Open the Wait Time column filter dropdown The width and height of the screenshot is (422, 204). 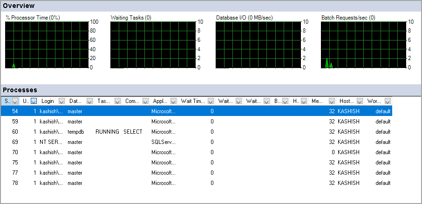[x=211, y=101]
